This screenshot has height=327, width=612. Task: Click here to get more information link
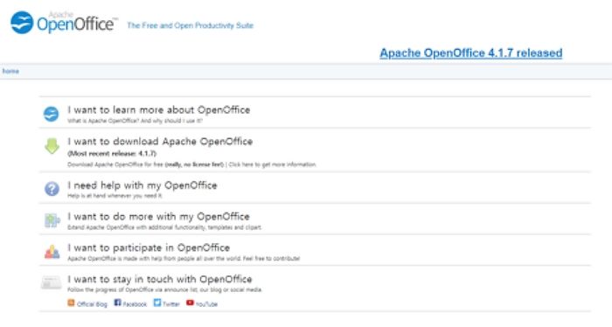click(x=273, y=164)
